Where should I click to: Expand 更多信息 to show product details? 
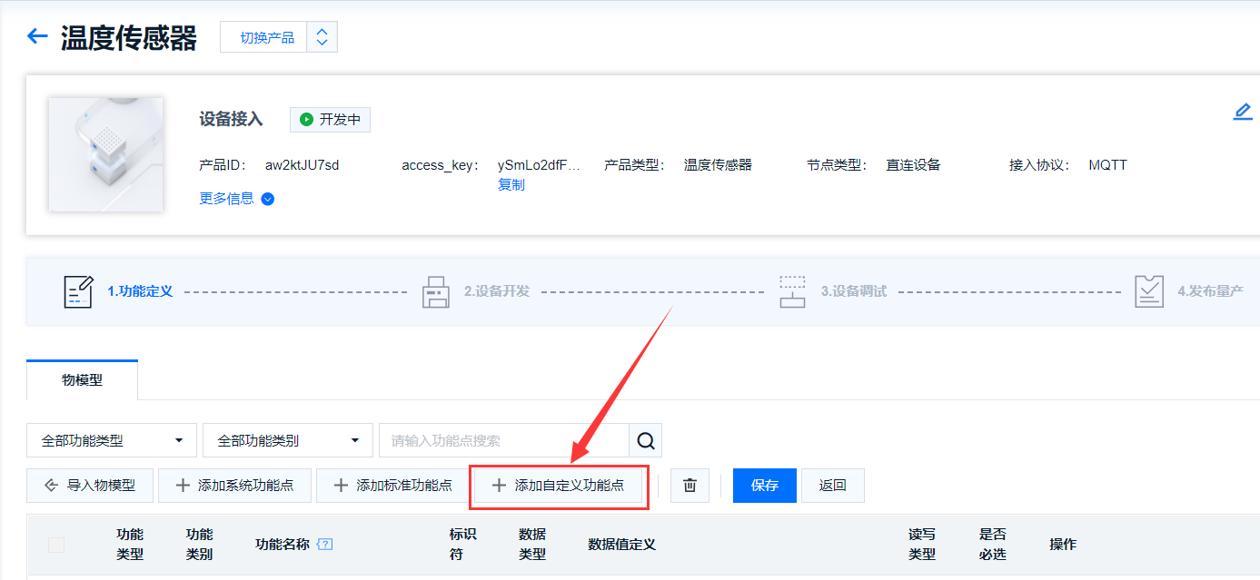point(235,198)
